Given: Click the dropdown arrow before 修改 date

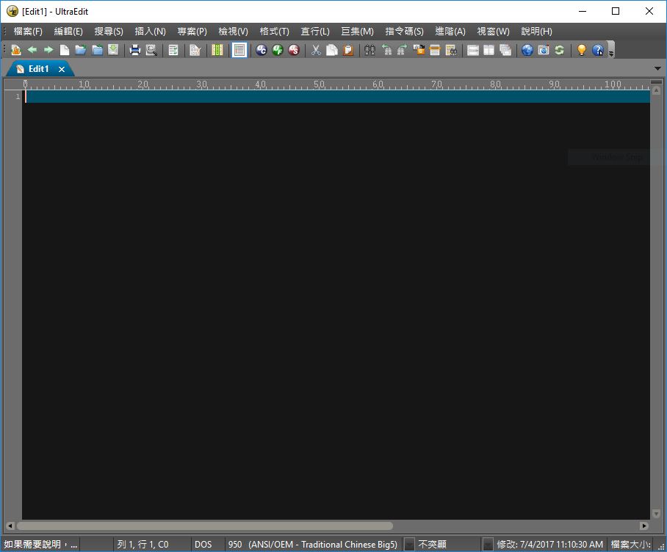Looking at the screenshot, I should coord(488,545).
